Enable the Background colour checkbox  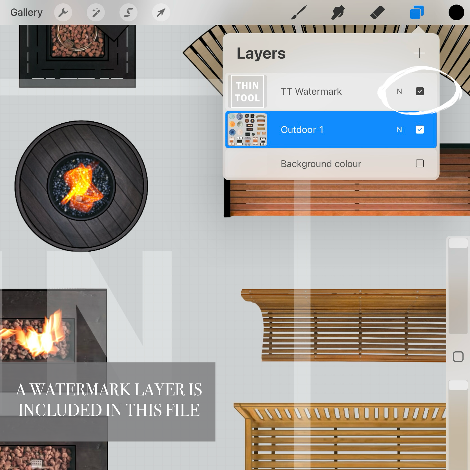click(x=420, y=163)
